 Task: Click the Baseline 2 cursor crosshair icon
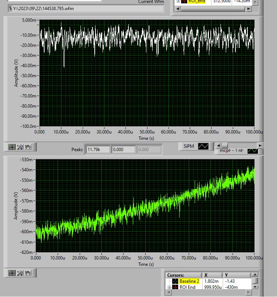[175, 281]
